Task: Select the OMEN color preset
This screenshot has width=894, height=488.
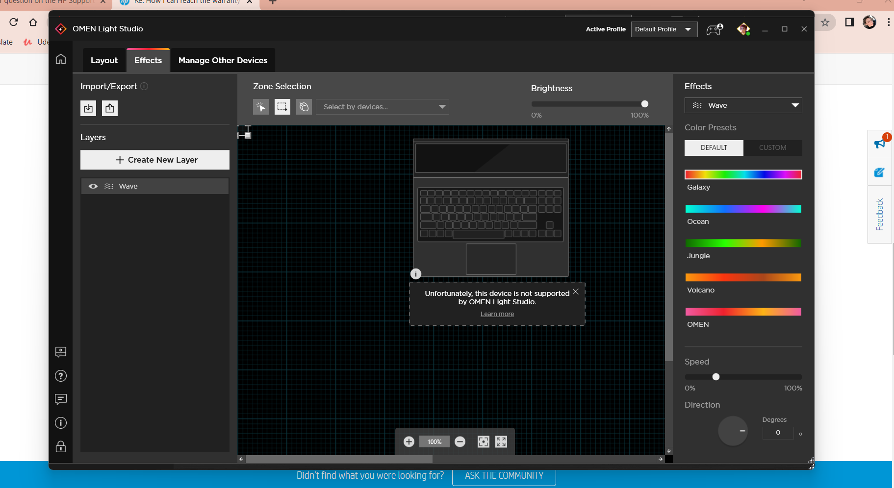Action: click(743, 312)
